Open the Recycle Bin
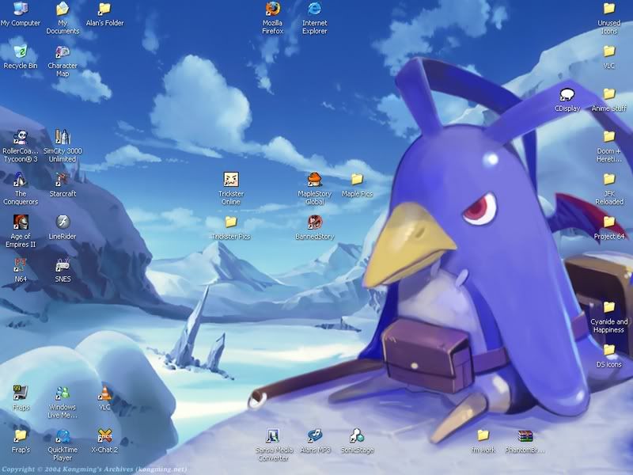This screenshot has height=475, width=633. pyautogui.click(x=21, y=56)
